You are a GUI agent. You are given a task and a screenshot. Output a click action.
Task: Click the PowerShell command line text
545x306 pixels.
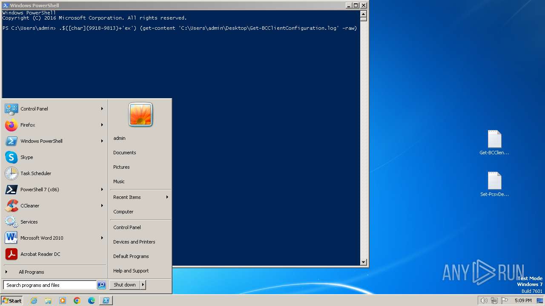click(180, 28)
